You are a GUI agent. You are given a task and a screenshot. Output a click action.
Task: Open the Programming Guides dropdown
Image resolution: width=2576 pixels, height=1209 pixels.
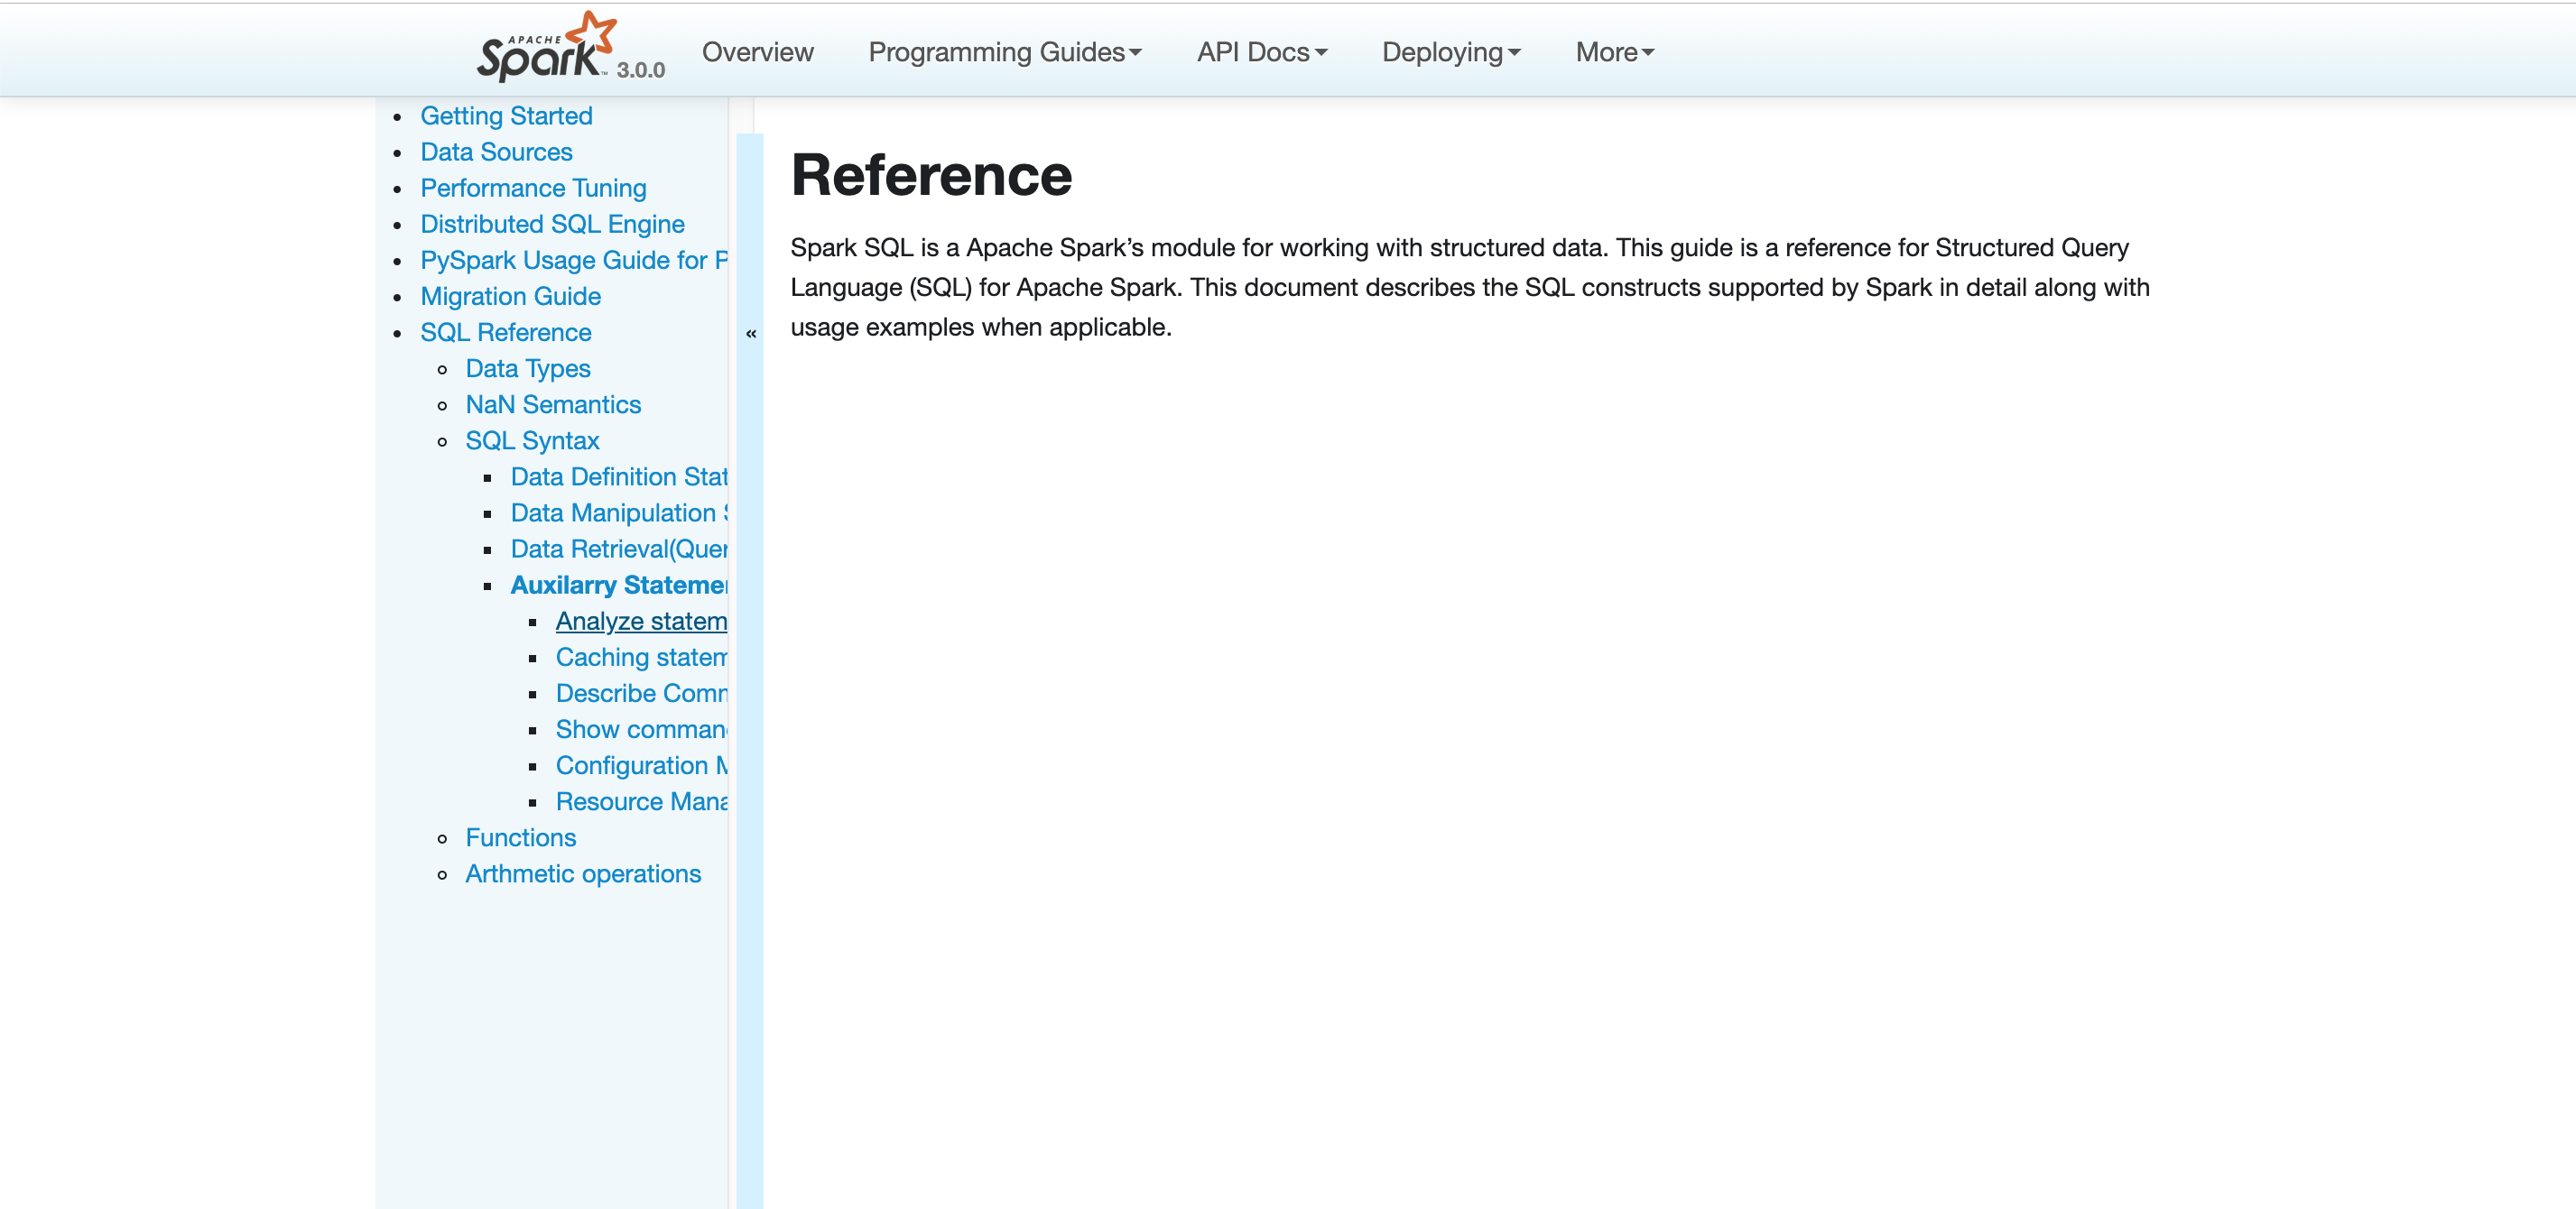pos(1004,52)
